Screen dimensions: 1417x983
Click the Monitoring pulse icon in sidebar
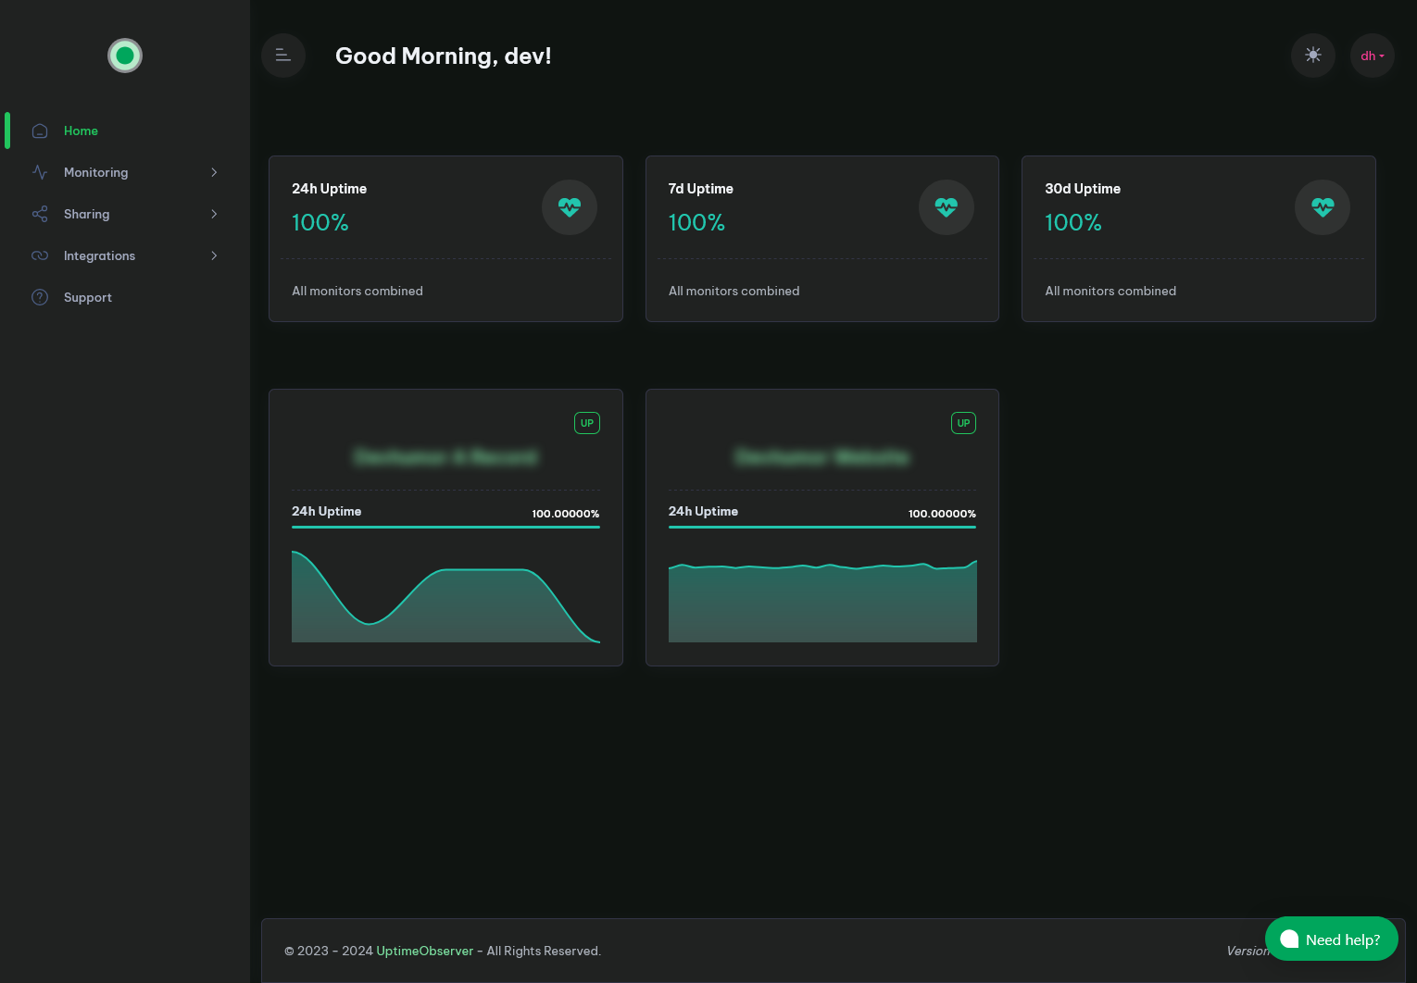point(40,172)
